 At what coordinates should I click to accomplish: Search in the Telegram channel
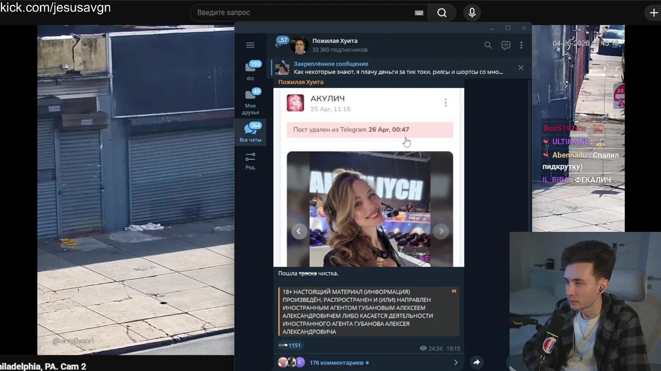(x=488, y=45)
